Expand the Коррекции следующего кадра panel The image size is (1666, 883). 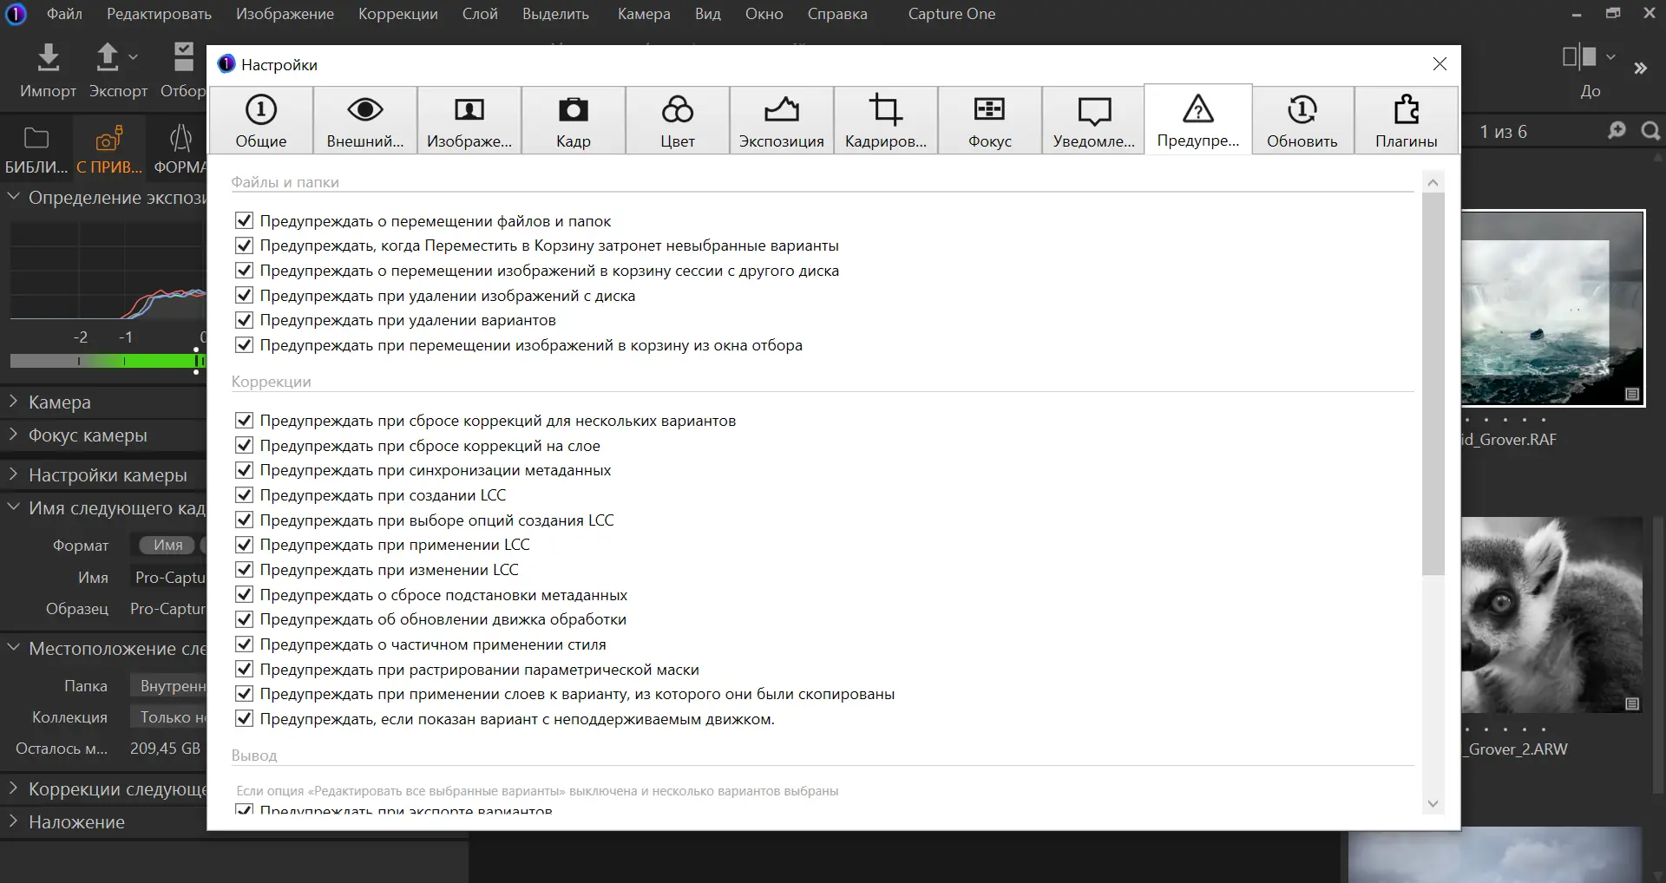pos(14,788)
